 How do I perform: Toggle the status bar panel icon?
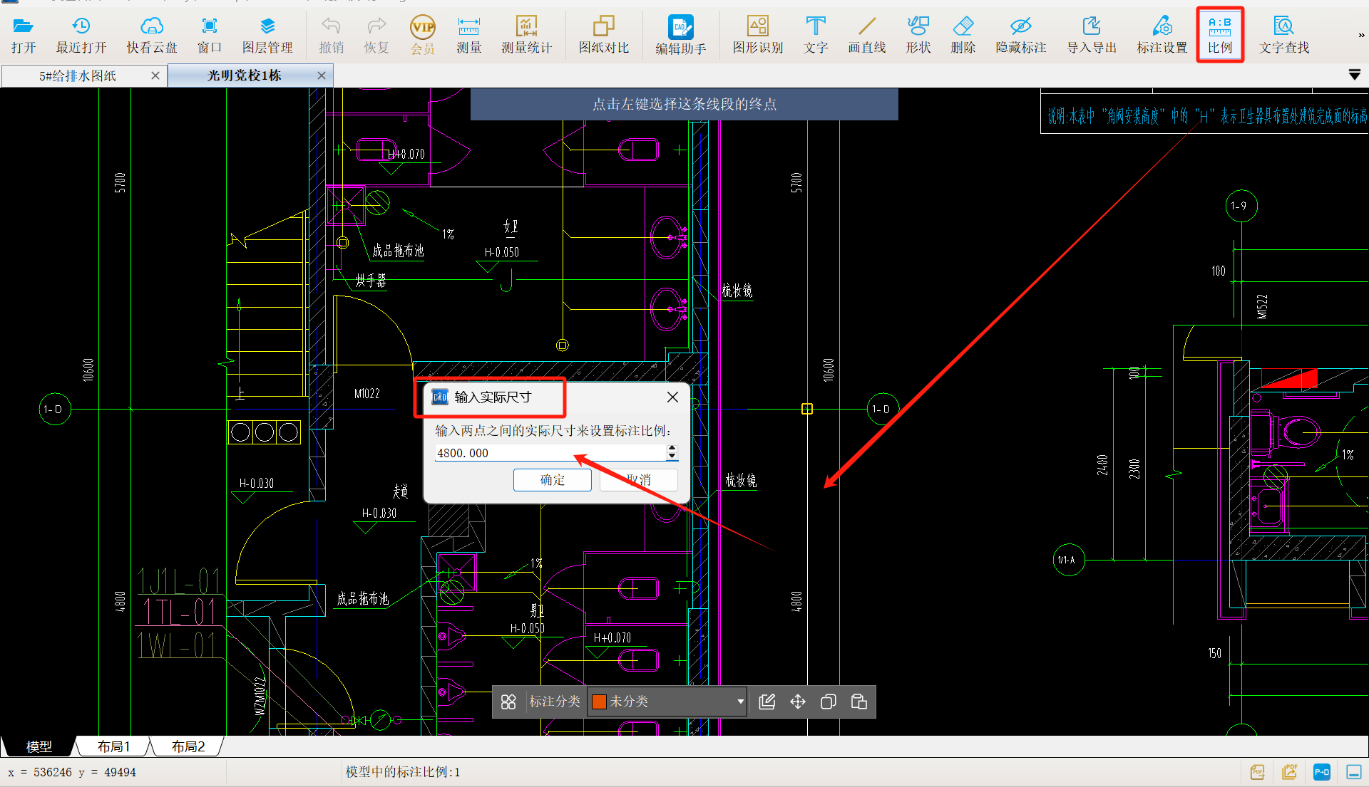[1353, 772]
